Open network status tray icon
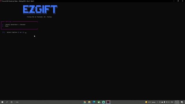This screenshot has height=104, width=185. coord(167,102)
